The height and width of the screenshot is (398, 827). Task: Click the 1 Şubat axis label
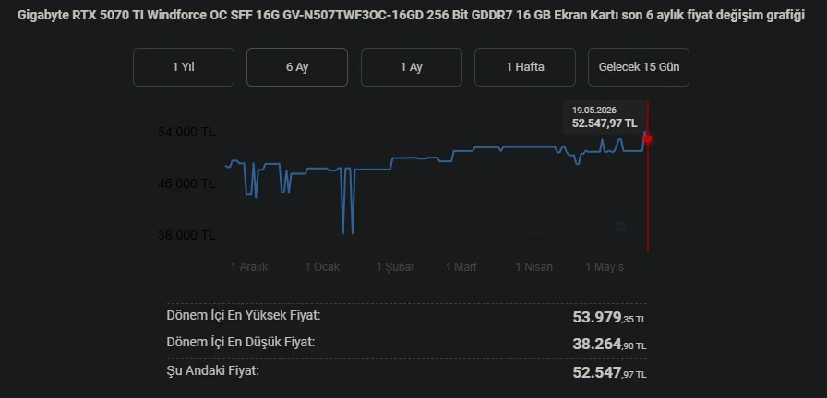pos(395,267)
